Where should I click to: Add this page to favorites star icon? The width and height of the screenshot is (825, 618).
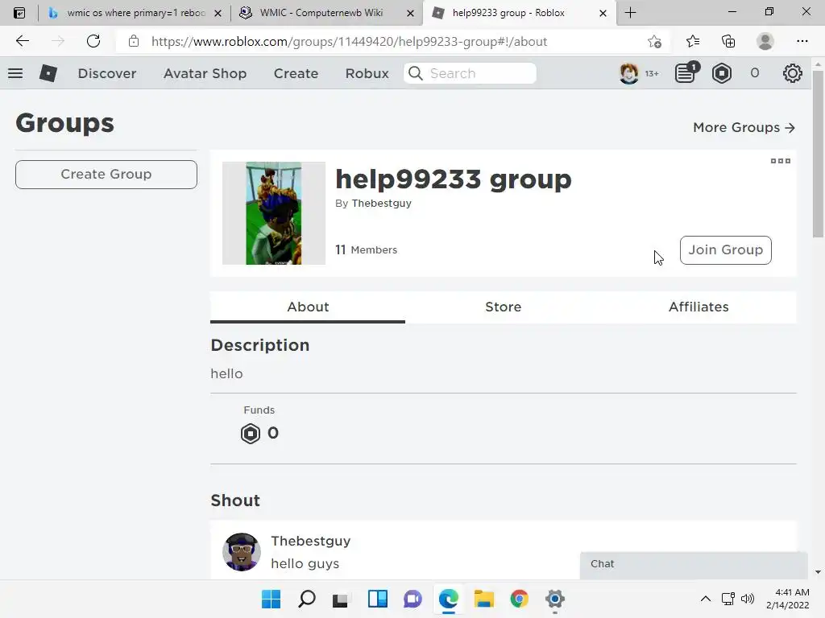(654, 41)
